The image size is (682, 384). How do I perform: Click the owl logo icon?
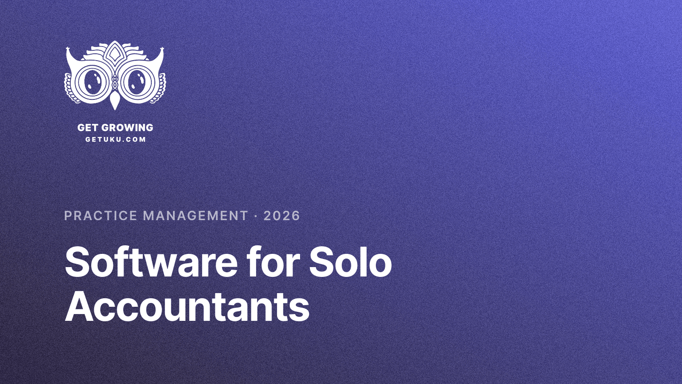click(115, 76)
